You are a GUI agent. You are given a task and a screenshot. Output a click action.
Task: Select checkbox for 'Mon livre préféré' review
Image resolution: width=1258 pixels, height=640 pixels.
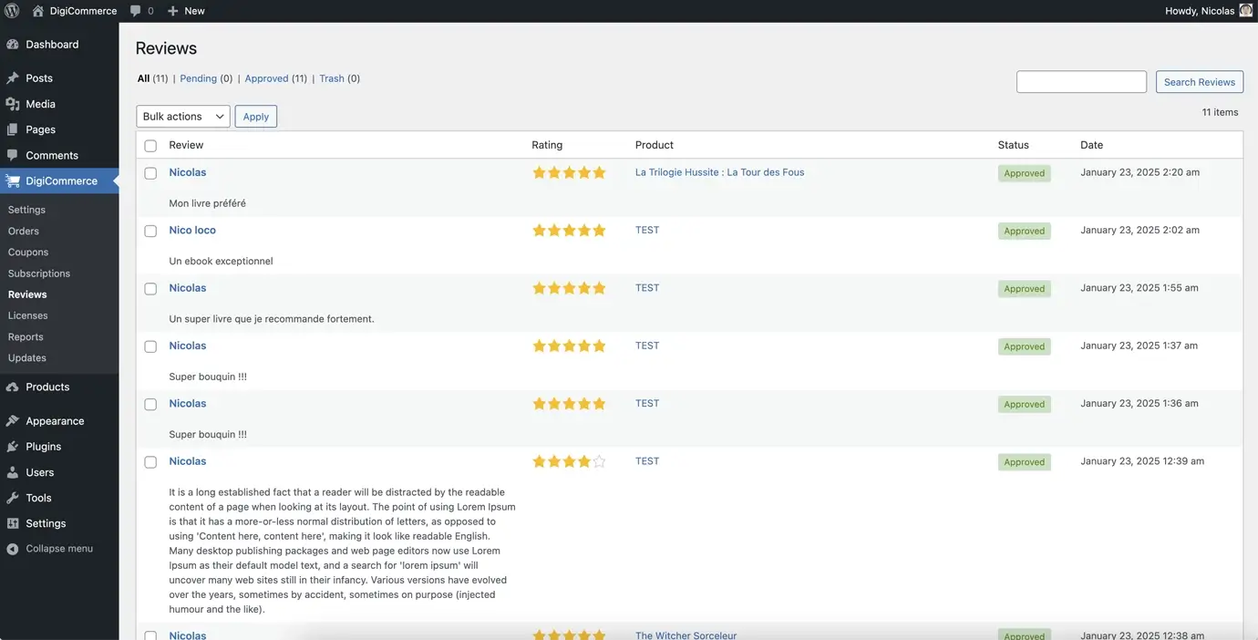click(x=150, y=173)
